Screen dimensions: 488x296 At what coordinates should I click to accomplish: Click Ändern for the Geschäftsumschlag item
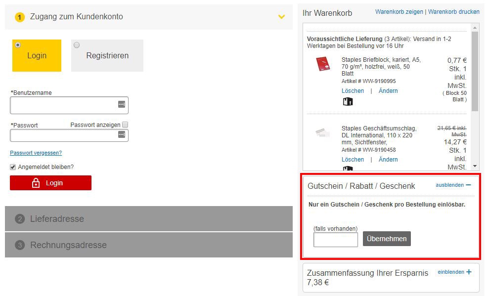click(388, 160)
